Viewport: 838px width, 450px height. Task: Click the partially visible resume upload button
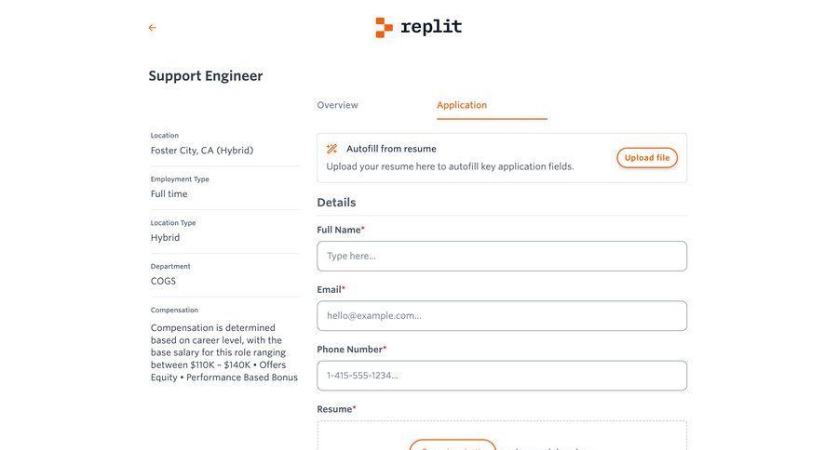(453, 444)
